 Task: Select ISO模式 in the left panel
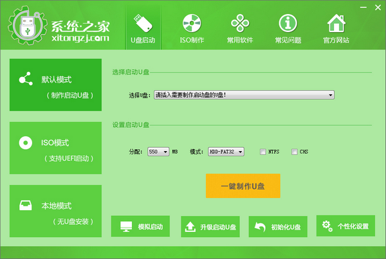coord(56,149)
